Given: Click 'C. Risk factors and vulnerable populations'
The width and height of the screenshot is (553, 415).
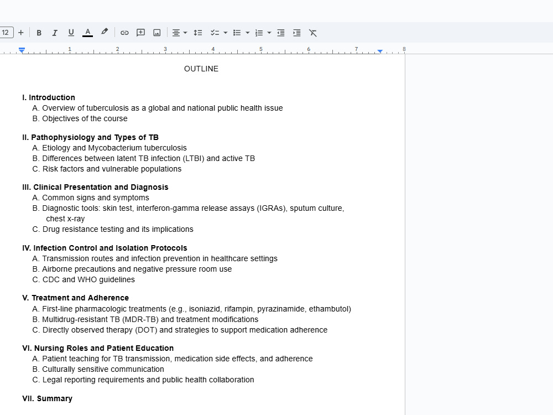Looking at the screenshot, I should coord(107,169).
